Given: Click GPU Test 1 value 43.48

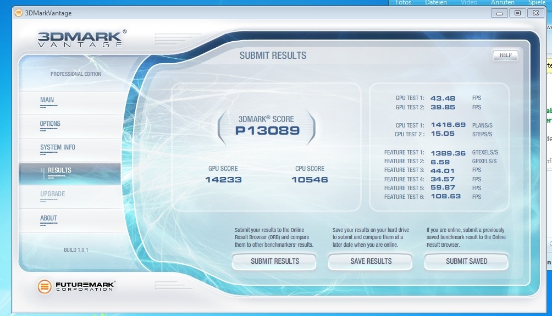Looking at the screenshot, I should [443, 98].
